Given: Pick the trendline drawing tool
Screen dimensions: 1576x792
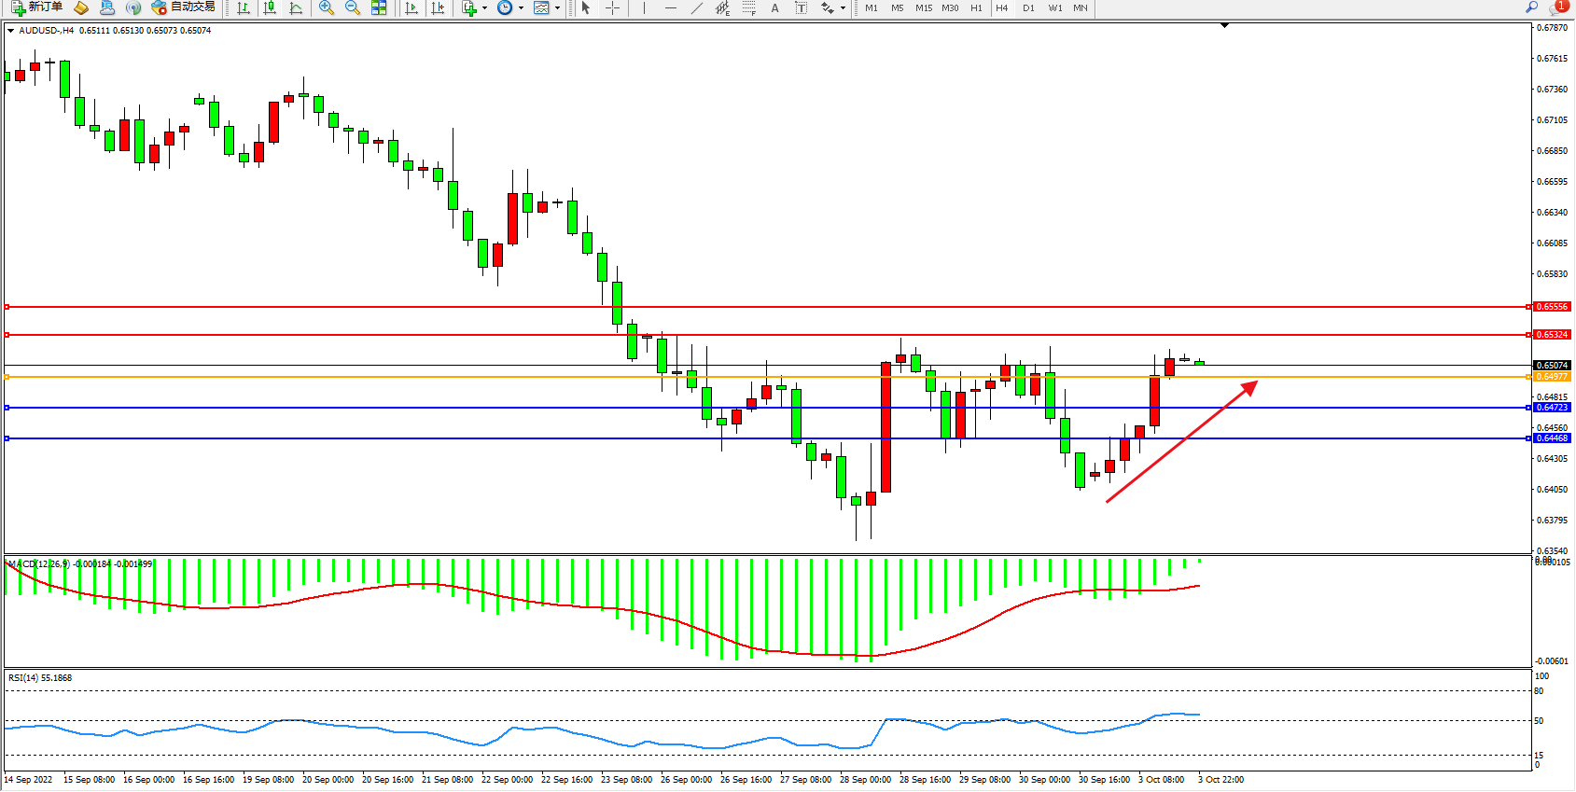Looking at the screenshot, I should (696, 7).
